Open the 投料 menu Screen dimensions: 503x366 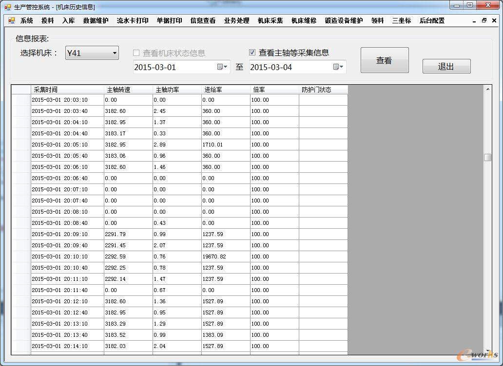[47, 21]
